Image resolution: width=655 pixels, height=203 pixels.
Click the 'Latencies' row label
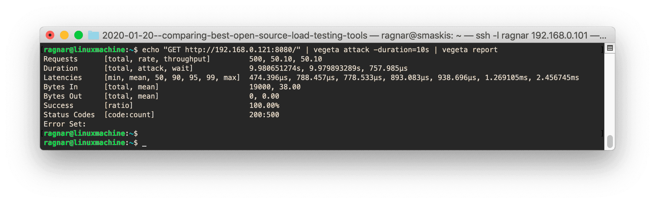click(x=62, y=78)
